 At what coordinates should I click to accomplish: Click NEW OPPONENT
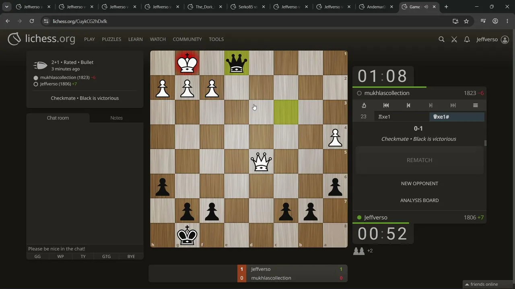click(x=419, y=183)
